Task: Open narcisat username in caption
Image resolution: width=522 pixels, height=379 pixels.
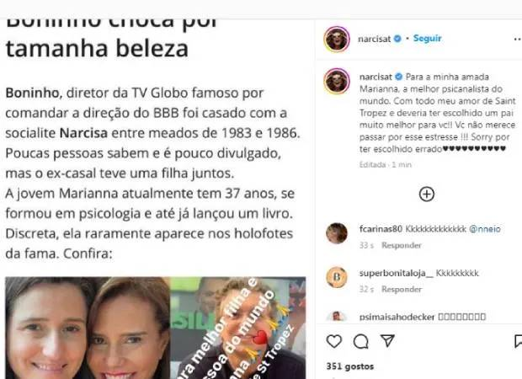Action: (376, 77)
